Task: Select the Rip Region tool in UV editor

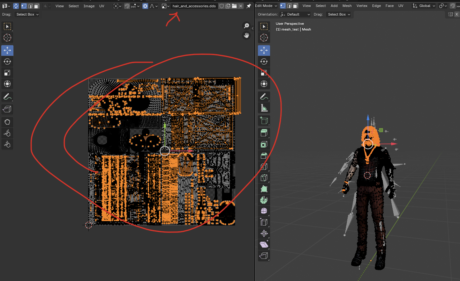Action: point(7,109)
